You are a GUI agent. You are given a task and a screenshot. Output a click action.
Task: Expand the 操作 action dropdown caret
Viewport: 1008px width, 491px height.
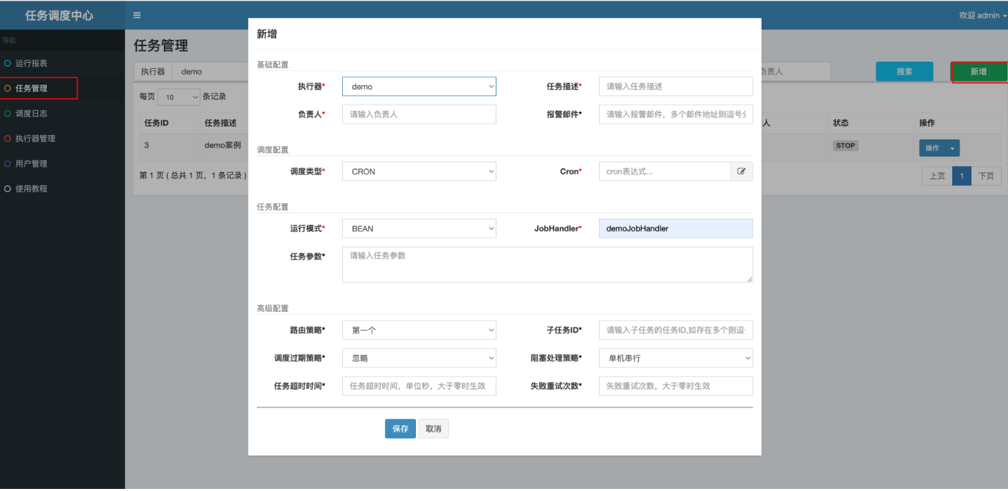[952, 148]
